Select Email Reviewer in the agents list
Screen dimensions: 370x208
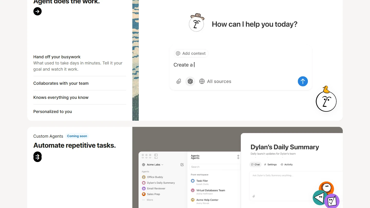pyautogui.click(x=156, y=188)
